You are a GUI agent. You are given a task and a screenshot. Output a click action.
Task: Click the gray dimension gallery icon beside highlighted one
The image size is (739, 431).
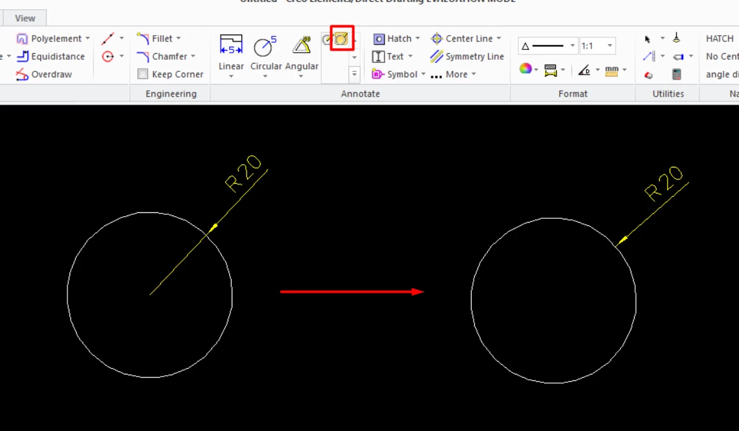[327, 40]
